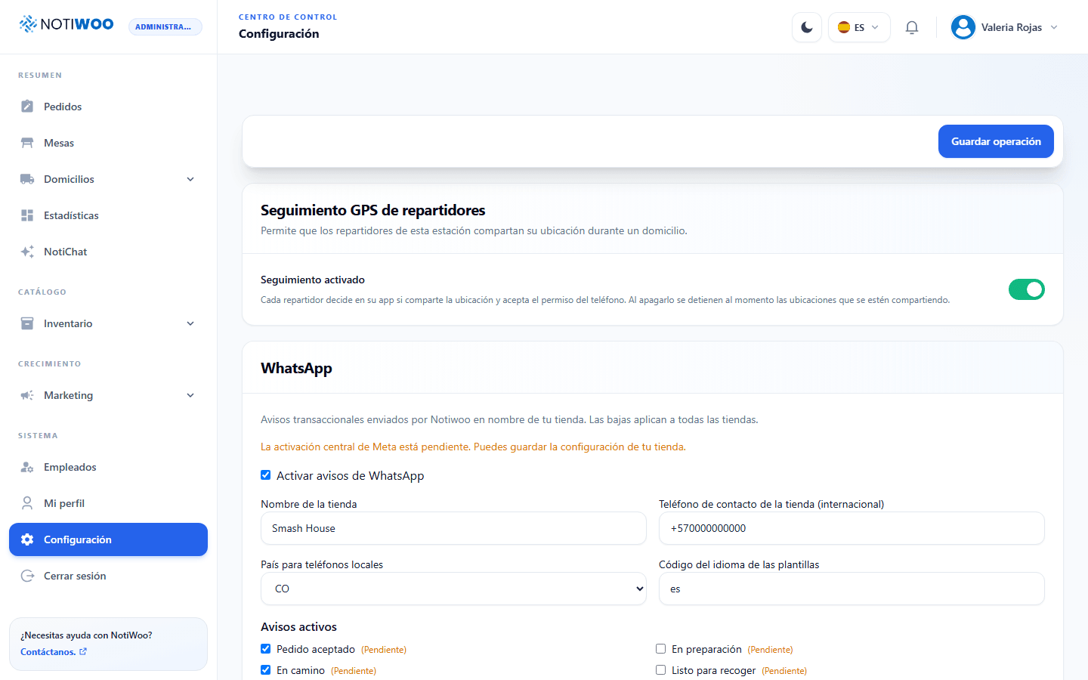1088x680 pixels.
Task: Click the Mesas table icon
Action: [27, 143]
